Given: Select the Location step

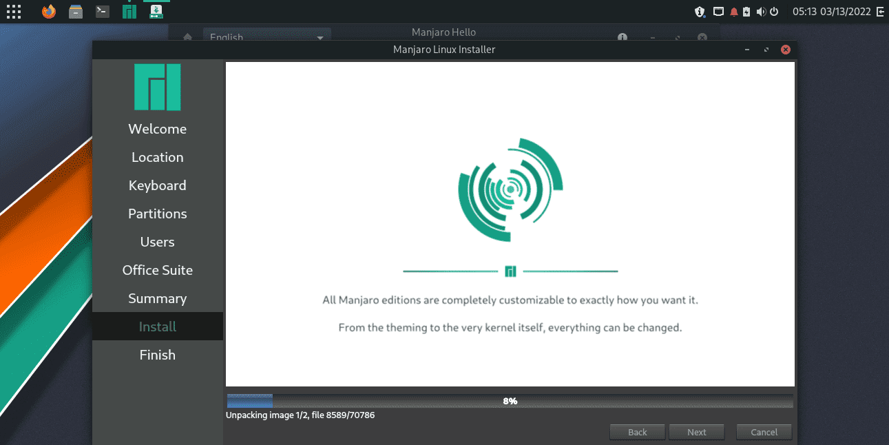Looking at the screenshot, I should point(158,157).
